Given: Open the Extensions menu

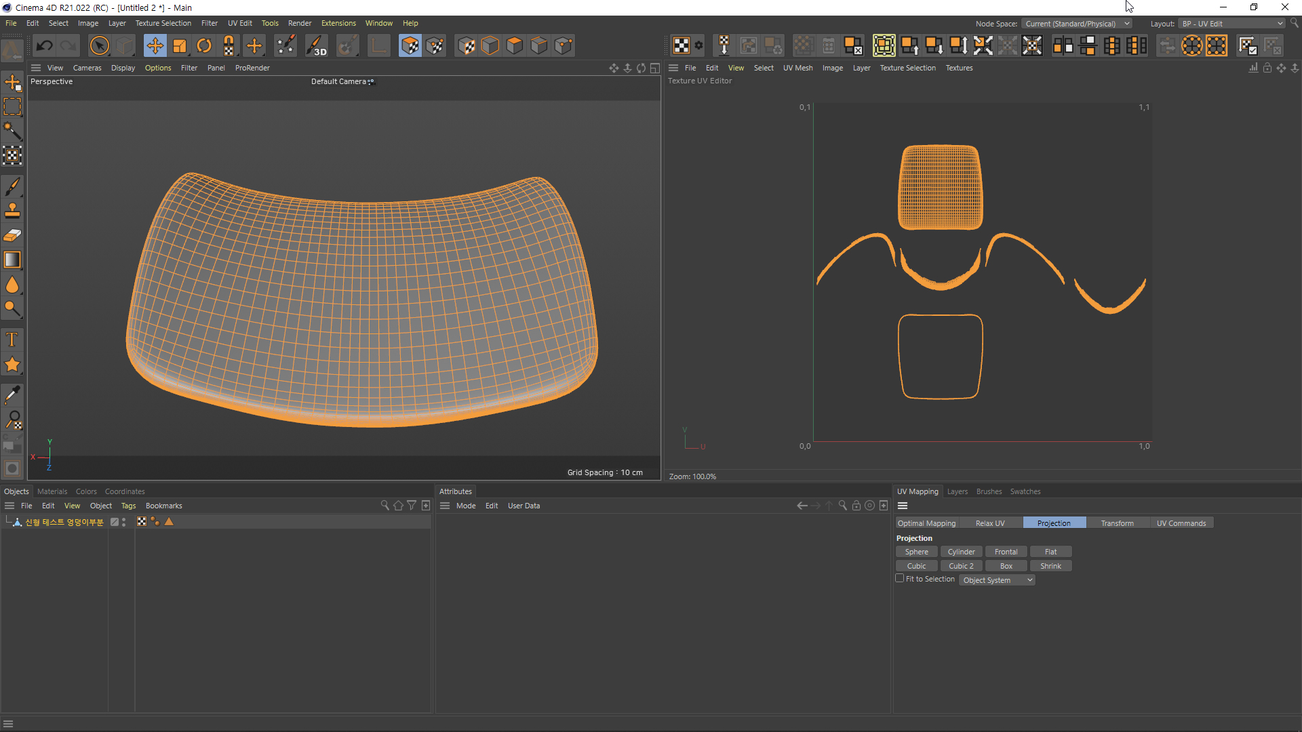Looking at the screenshot, I should [338, 22].
